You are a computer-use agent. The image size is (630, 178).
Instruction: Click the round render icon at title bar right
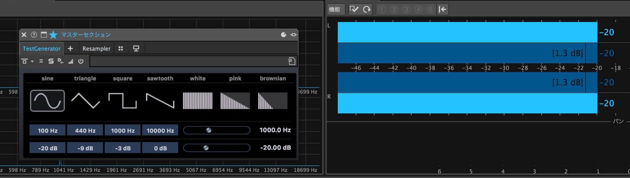283,35
